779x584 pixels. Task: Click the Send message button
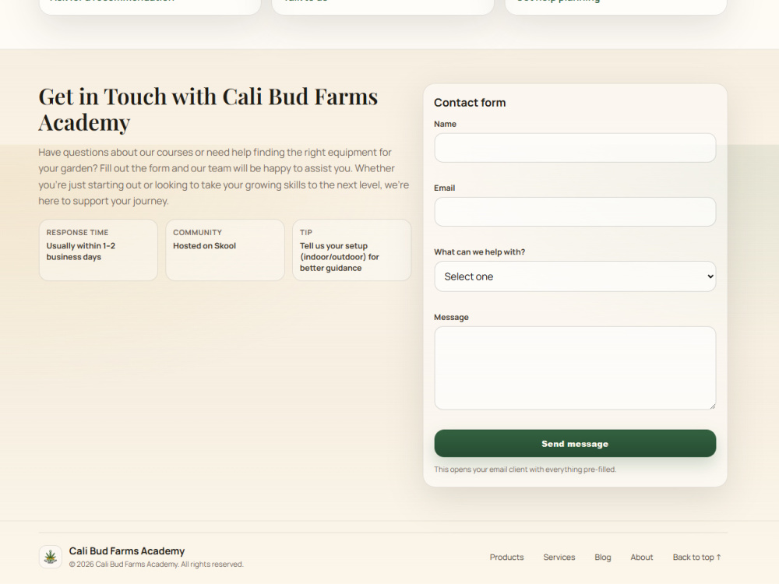click(x=575, y=444)
